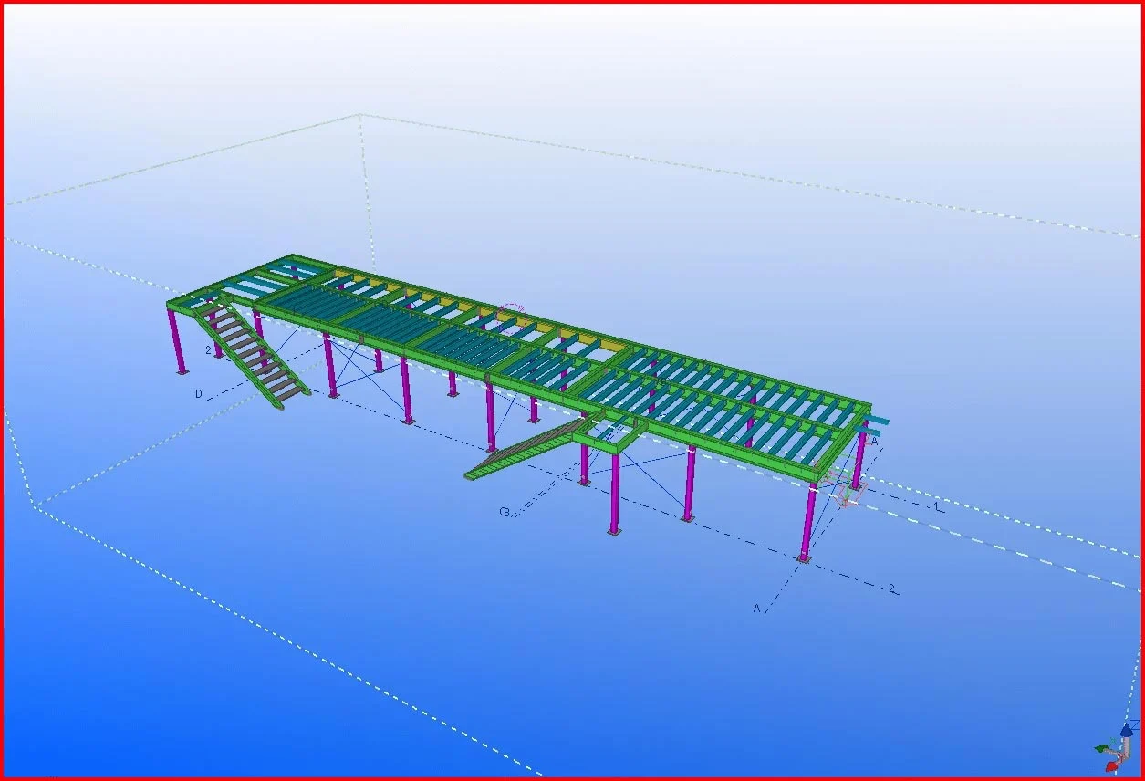Click grid label "2" beside the staircase
The image size is (1145, 781).
(208, 350)
